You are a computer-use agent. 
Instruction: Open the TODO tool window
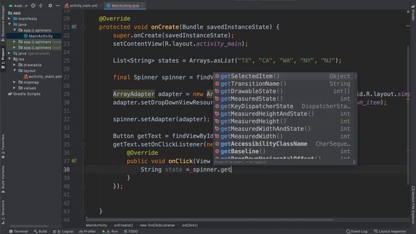[131, 231]
